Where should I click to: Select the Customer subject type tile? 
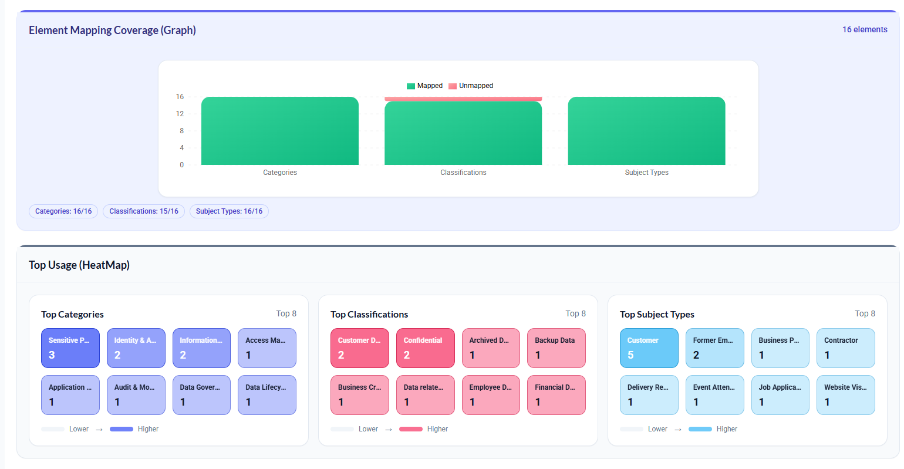click(x=649, y=348)
